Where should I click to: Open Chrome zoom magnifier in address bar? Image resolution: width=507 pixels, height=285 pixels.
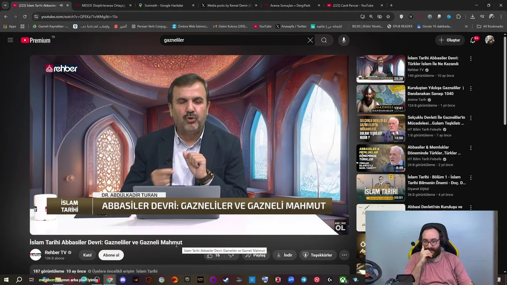371,17
